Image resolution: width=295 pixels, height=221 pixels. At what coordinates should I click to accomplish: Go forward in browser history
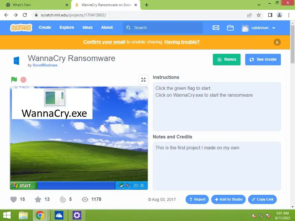tap(16, 15)
